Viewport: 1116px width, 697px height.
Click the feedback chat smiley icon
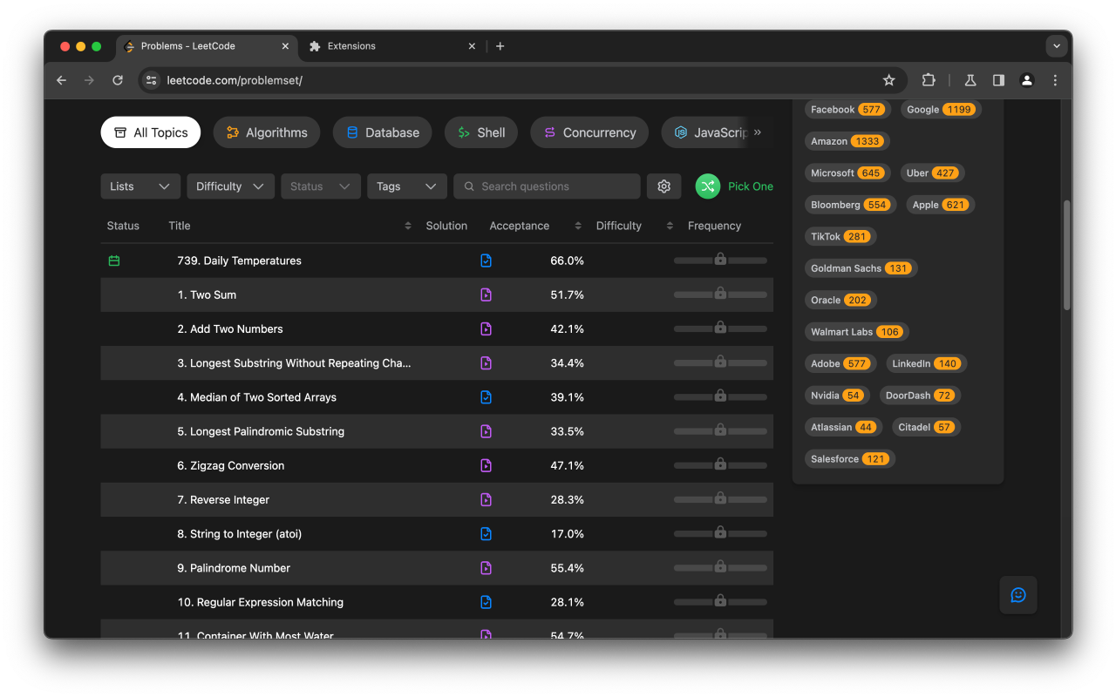coord(1017,595)
